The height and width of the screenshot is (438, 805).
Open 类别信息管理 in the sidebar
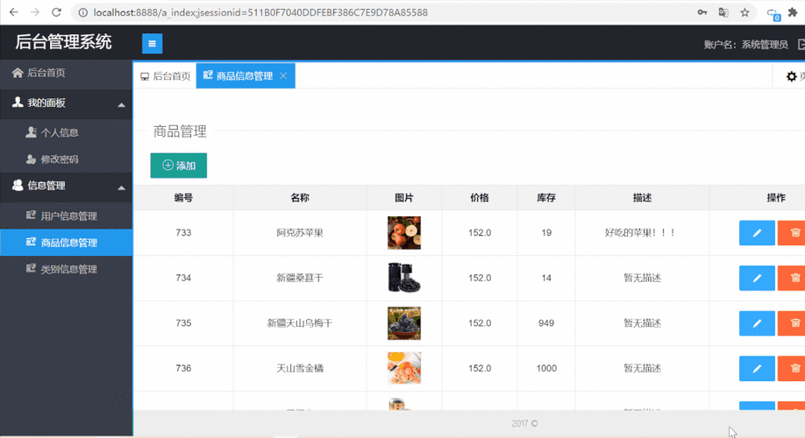pyautogui.click(x=67, y=269)
